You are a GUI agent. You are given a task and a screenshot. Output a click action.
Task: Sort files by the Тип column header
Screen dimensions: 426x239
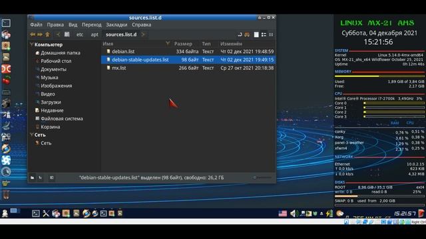(206, 44)
